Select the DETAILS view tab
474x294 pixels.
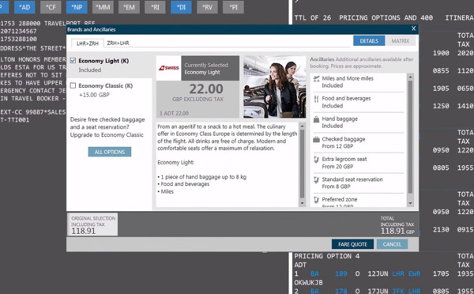(369, 41)
